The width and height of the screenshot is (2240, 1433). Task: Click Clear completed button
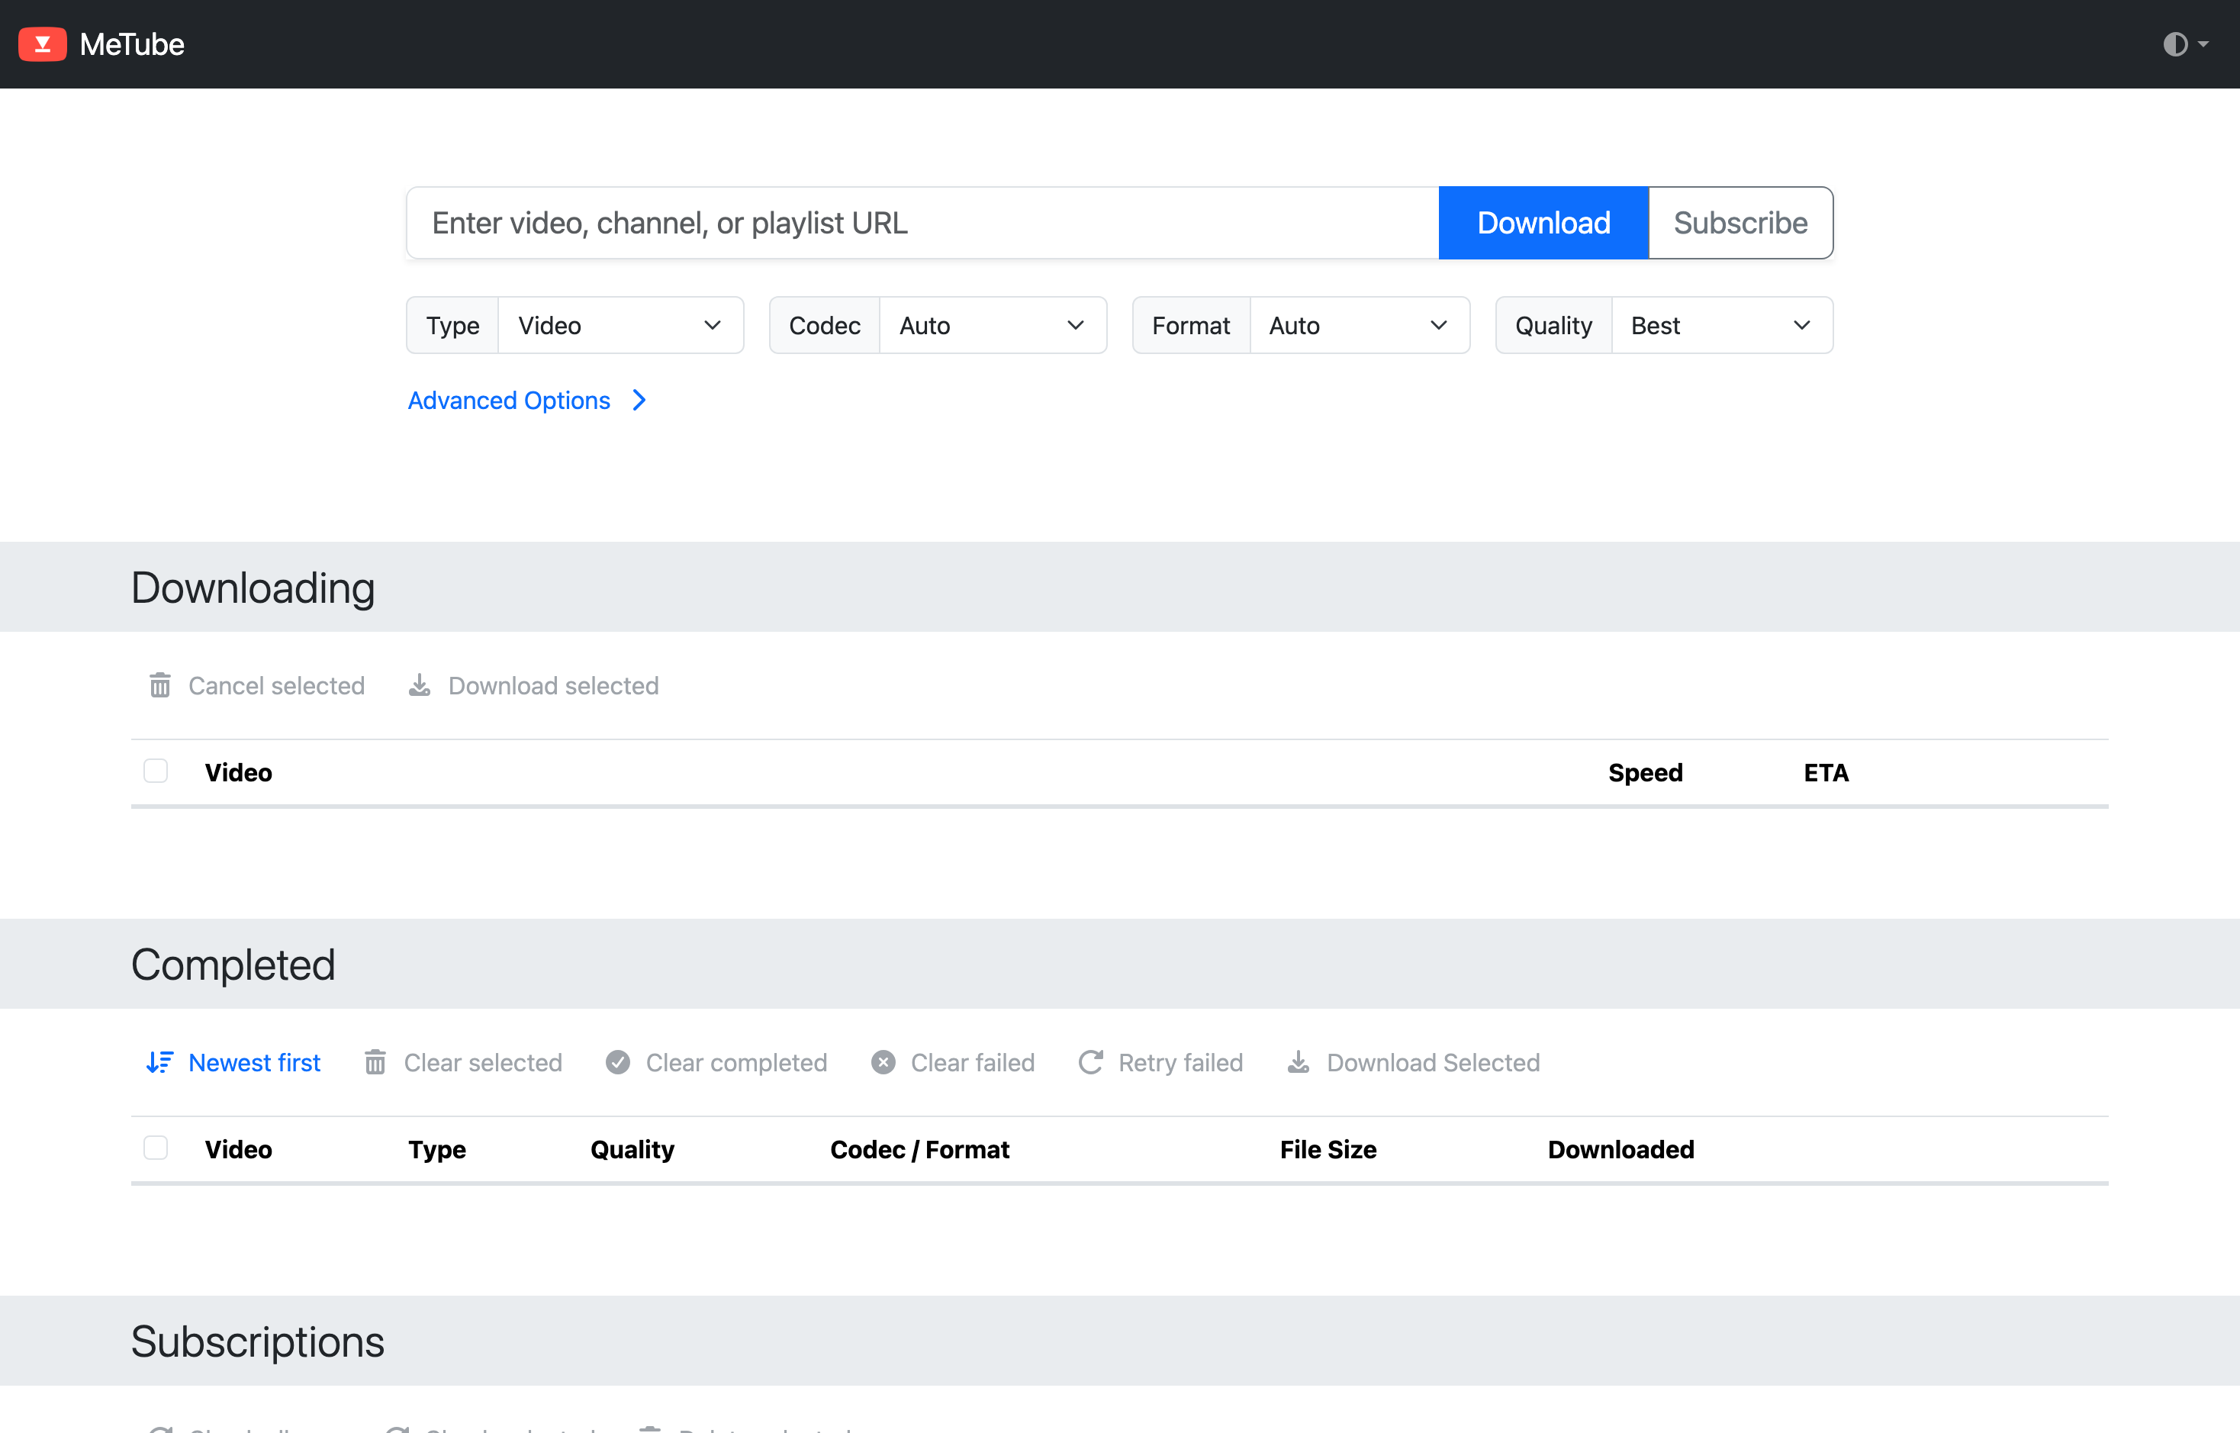[x=716, y=1063]
